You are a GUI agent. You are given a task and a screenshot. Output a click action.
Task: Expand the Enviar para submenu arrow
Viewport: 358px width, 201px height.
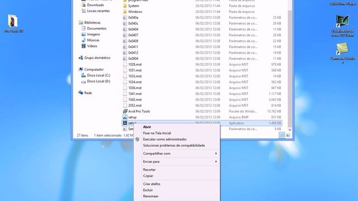point(216,161)
